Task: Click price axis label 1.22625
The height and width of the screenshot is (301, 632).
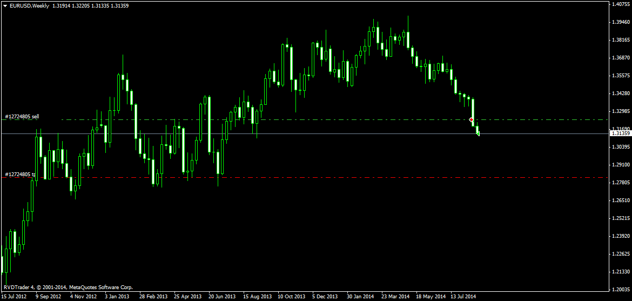Action: (x=620, y=253)
